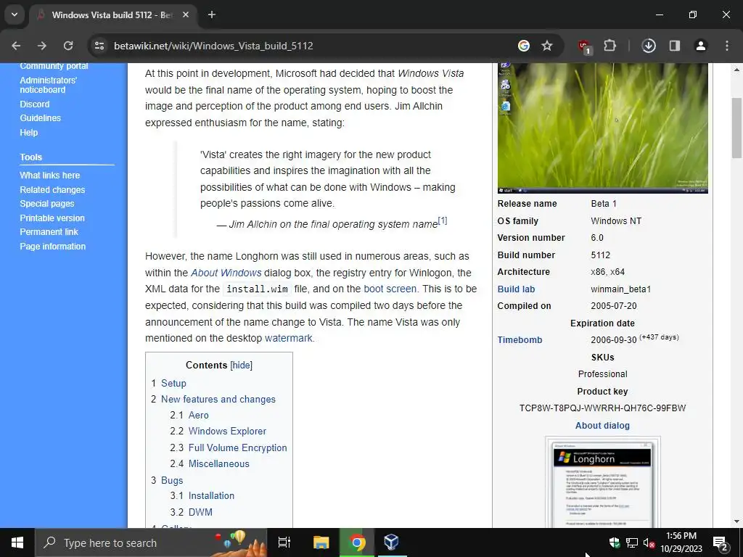The image size is (743, 557).
Task: Open the Timebomb infobox link
Action: click(520, 340)
